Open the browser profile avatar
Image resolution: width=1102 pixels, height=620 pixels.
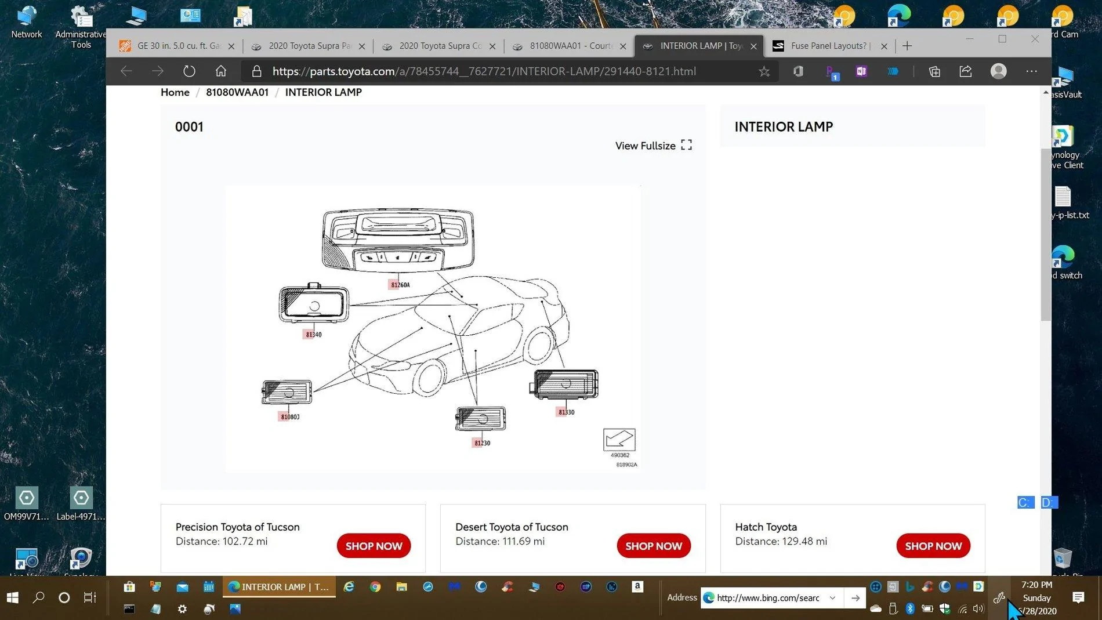pos(998,71)
